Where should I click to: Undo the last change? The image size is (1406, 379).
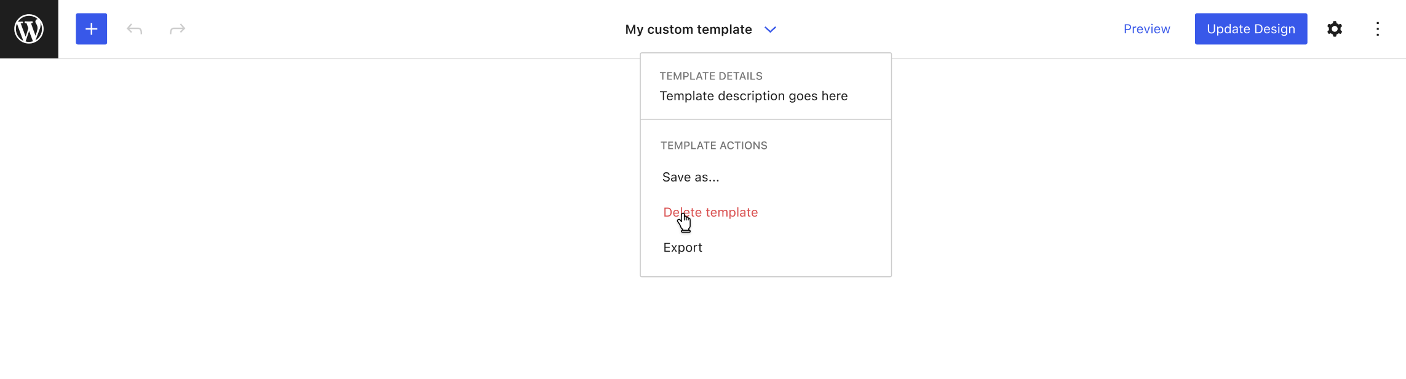(x=134, y=29)
